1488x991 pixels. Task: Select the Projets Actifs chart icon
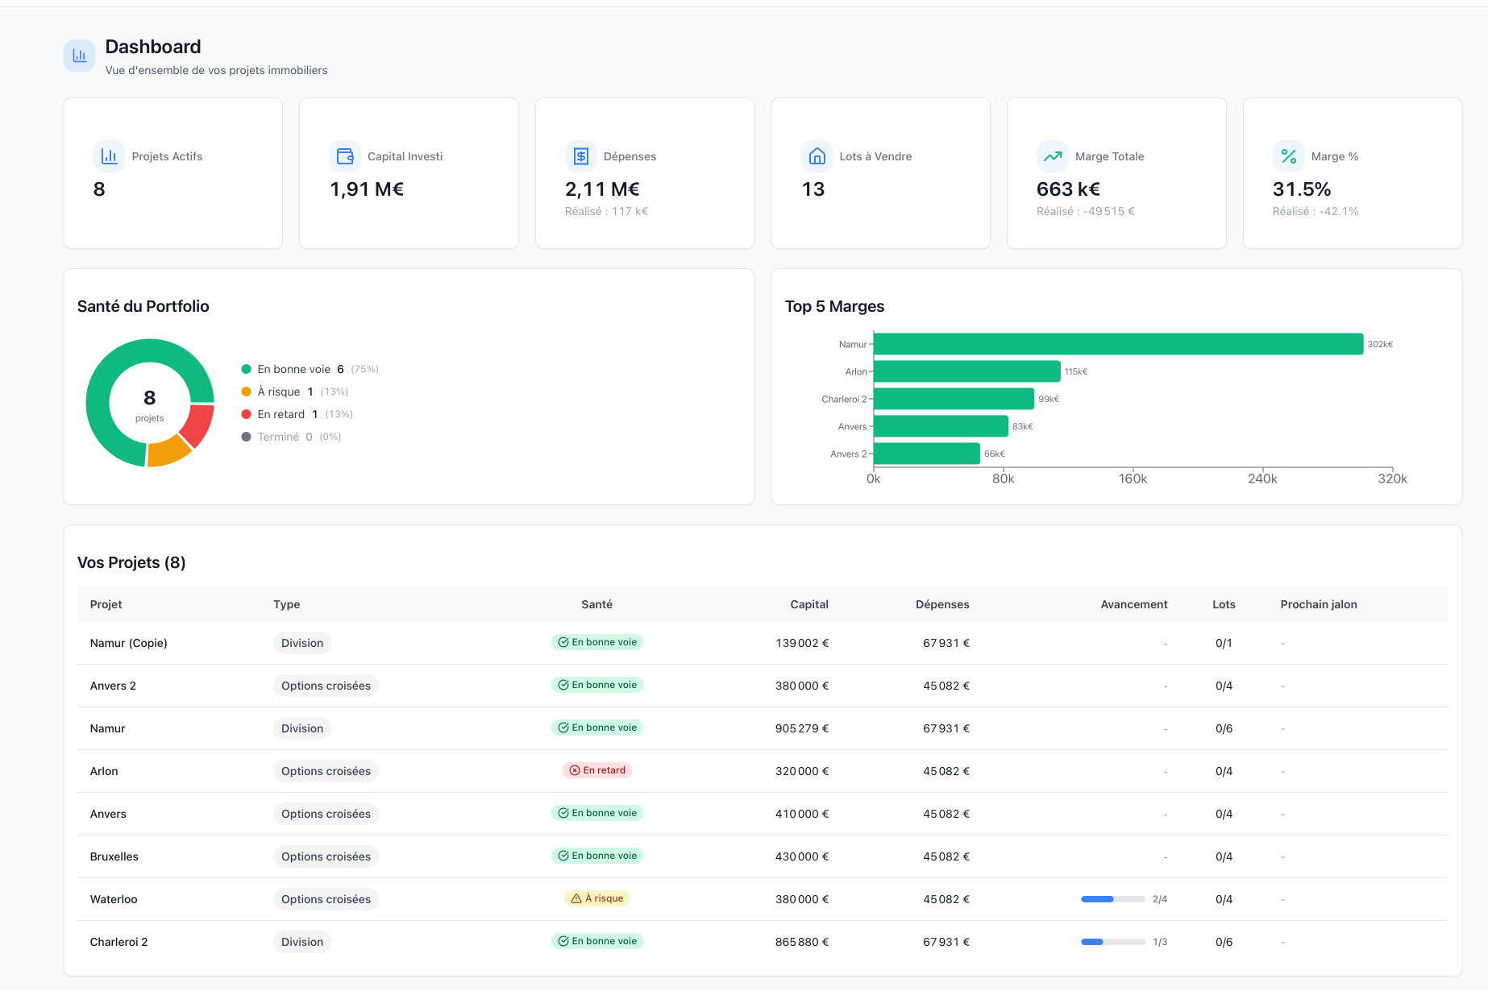[109, 155]
